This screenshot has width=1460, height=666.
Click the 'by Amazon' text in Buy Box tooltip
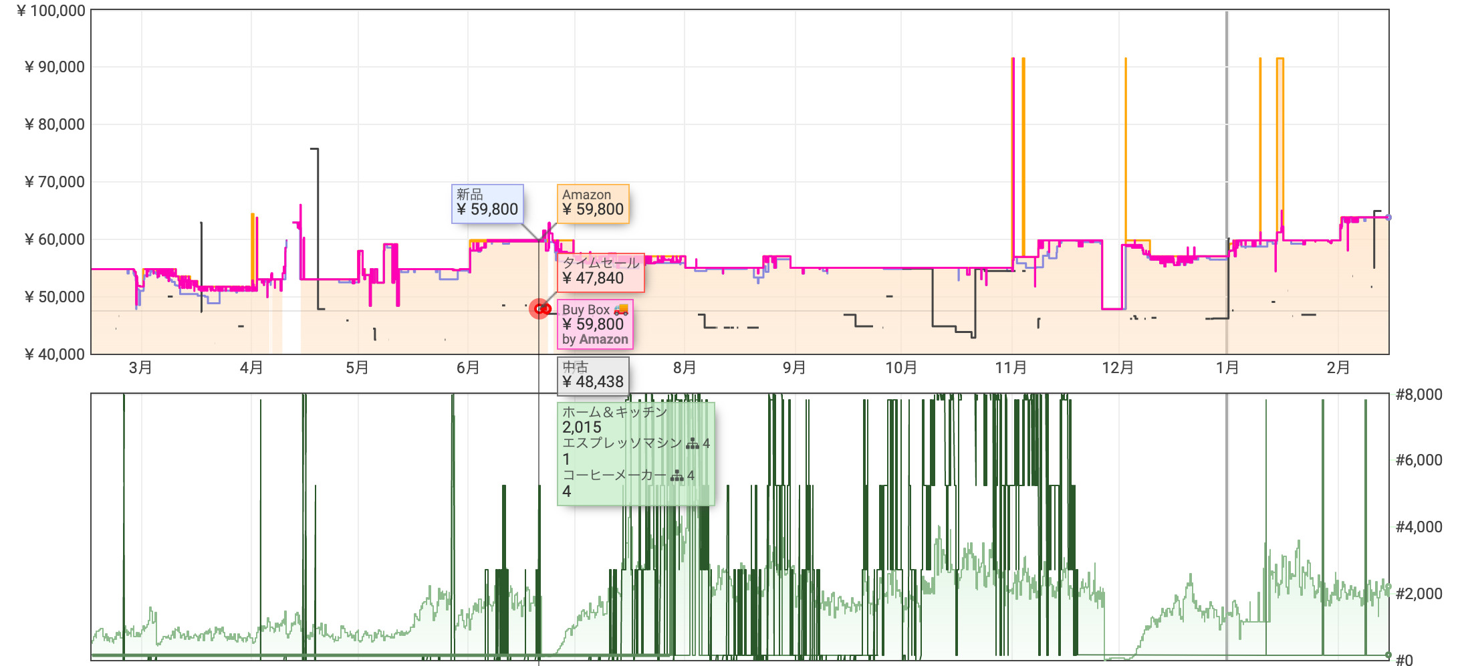pos(594,339)
